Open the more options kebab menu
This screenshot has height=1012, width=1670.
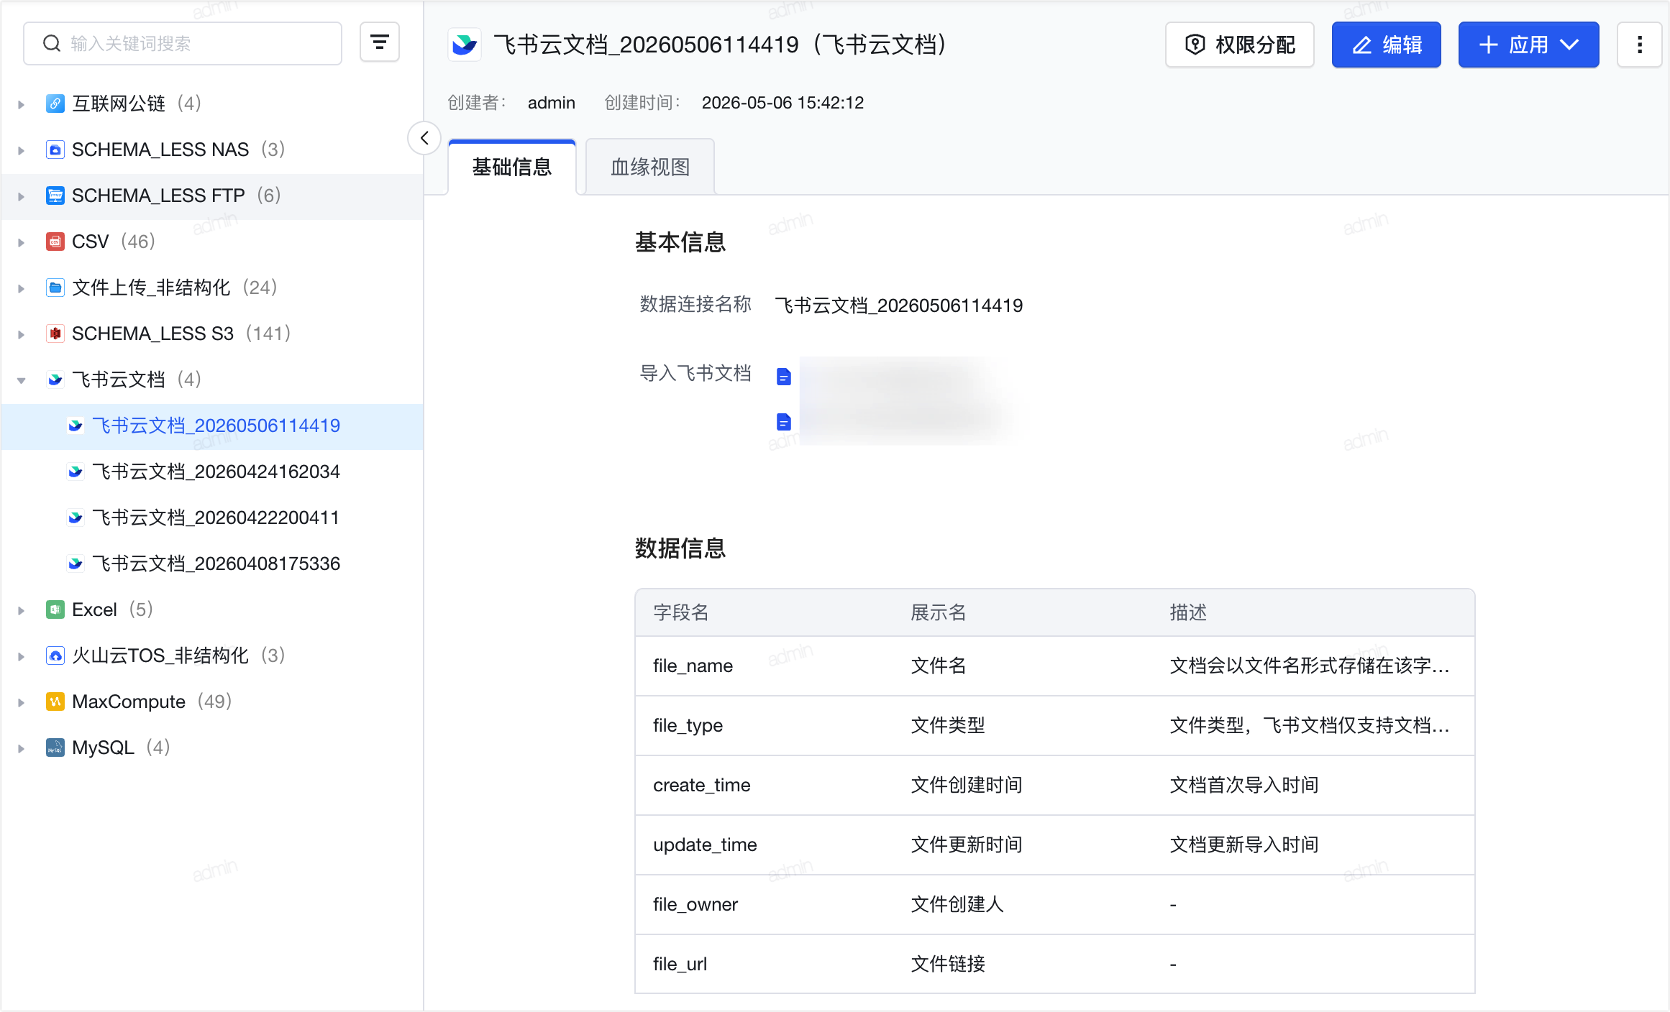point(1640,45)
